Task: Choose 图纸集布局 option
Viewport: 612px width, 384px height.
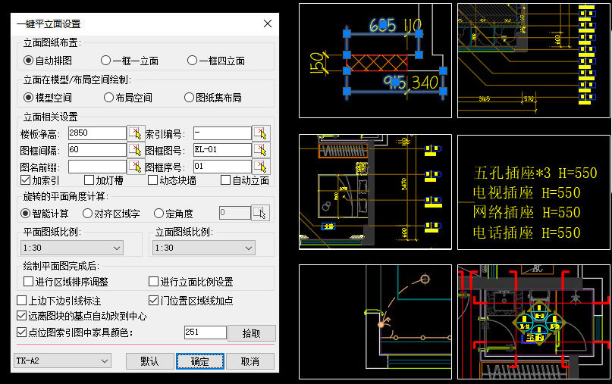Action: pos(212,98)
